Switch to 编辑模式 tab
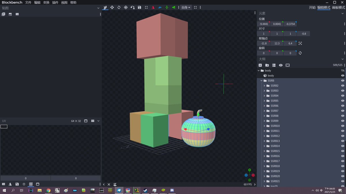Image resolution: width=346 pixels, height=194 pixels. (x=324, y=7)
